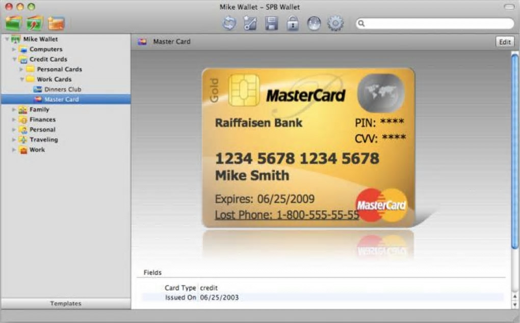This screenshot has height=323, width=520.
Task: Click the Work Cards folder icon
Action: point(30,79)
